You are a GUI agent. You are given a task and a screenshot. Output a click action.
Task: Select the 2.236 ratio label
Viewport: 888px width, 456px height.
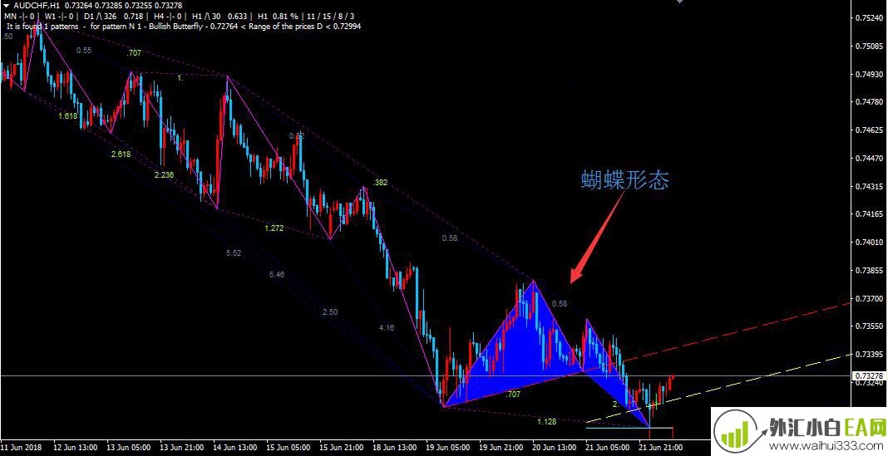[x=164, y=174]
